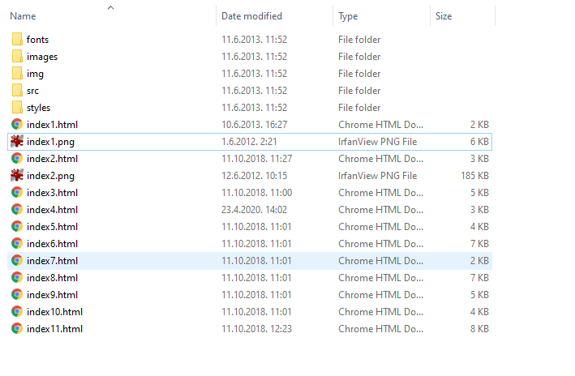Screen dimensions: 575x376
Task: Click the Chrome icon of index7.html
Action: (17, 261)
